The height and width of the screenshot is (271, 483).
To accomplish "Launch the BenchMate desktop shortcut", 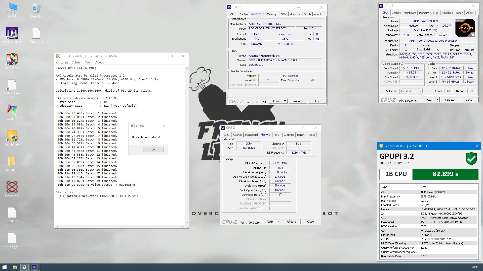I will tap(12, 138).
